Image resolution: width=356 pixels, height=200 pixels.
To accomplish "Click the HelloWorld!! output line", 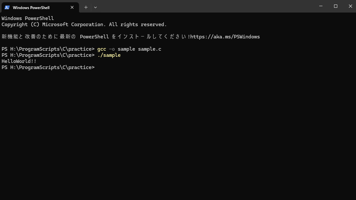I will [19, 61].
